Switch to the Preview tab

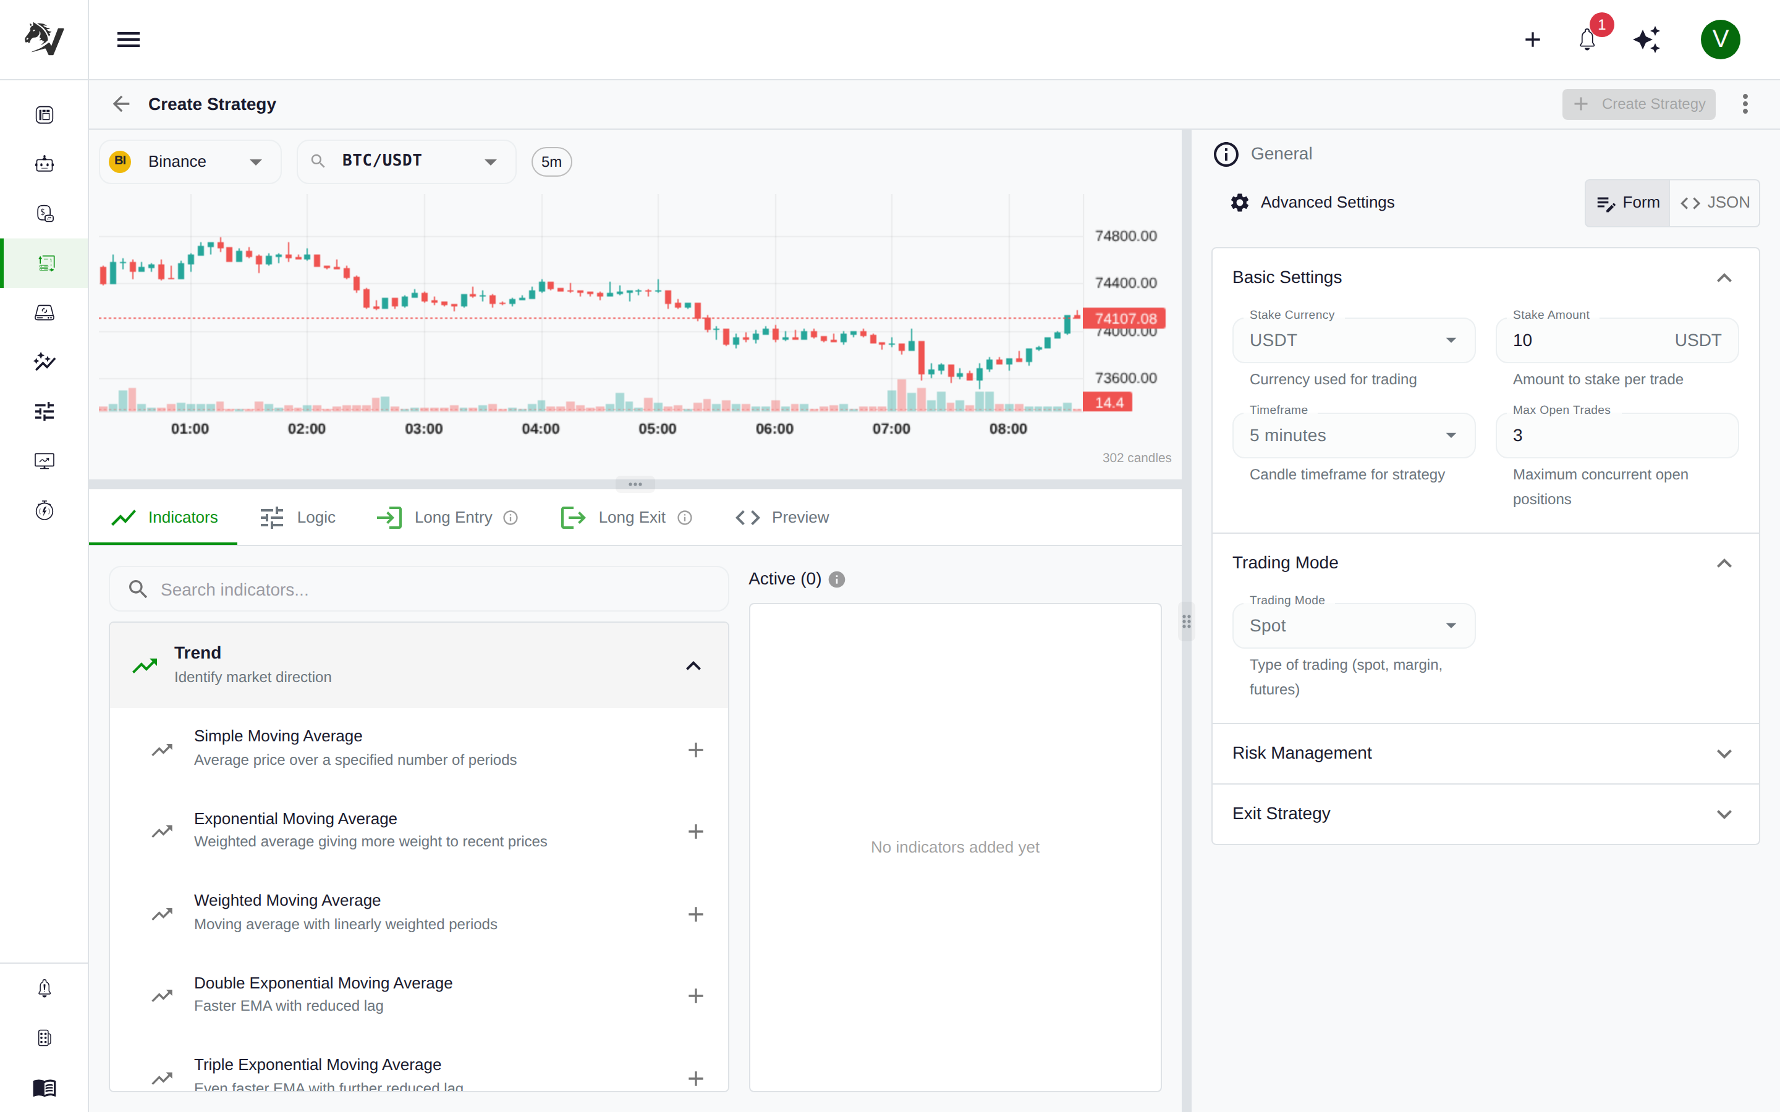pos(782,518)
